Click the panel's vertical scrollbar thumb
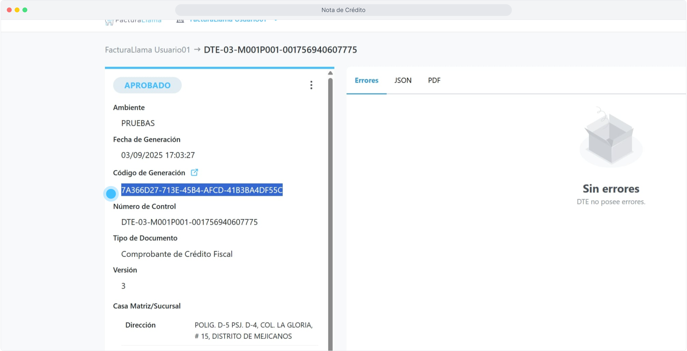This screenshot has width=687, height=351. pyautogui.click(x=330, y=211)
